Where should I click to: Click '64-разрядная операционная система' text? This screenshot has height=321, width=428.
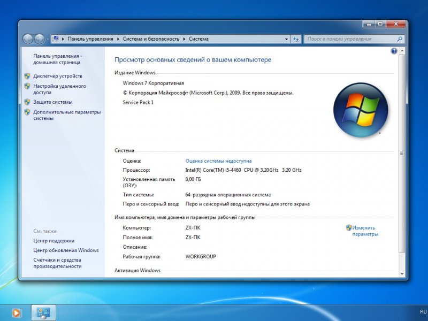228,195
